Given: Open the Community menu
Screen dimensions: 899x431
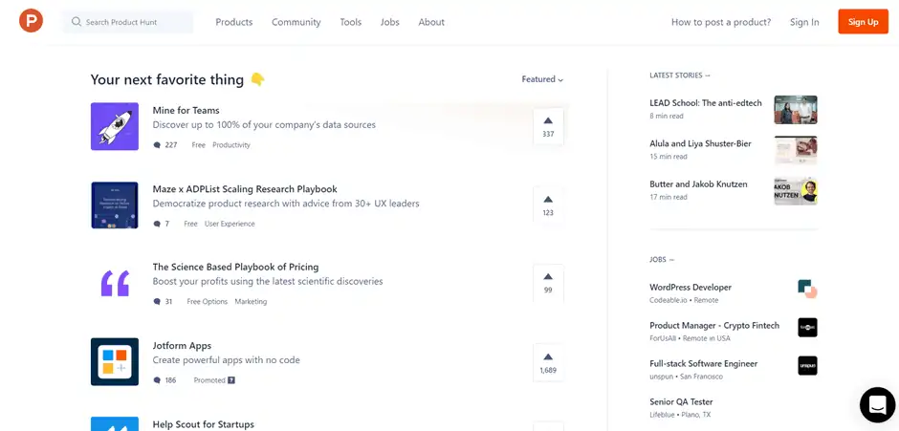Looking at the screenshot, I should [x=296, y=22].
